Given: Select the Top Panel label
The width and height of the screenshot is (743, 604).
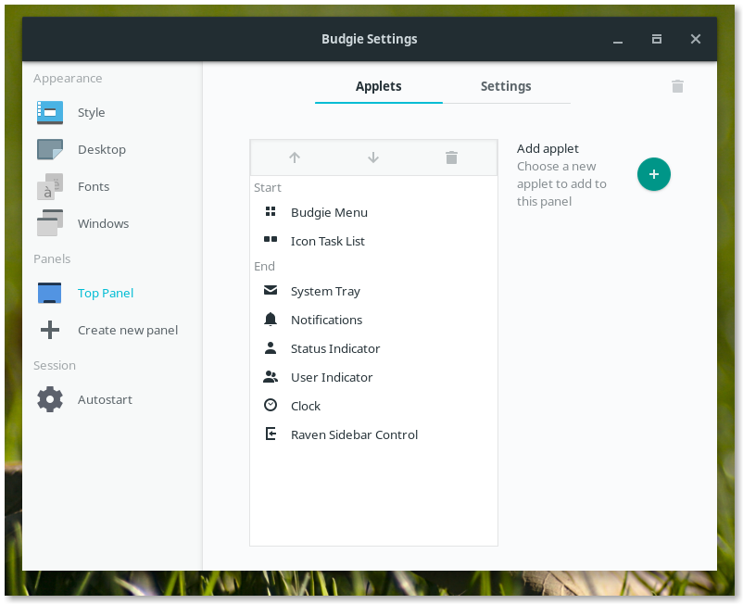Looking at the screenshot, I should (106, 294).
